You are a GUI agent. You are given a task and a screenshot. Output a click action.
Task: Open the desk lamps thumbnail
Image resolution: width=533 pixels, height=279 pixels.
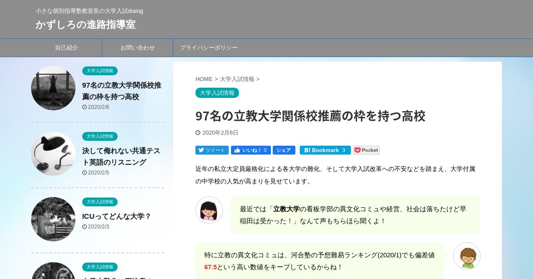[53, 154]
